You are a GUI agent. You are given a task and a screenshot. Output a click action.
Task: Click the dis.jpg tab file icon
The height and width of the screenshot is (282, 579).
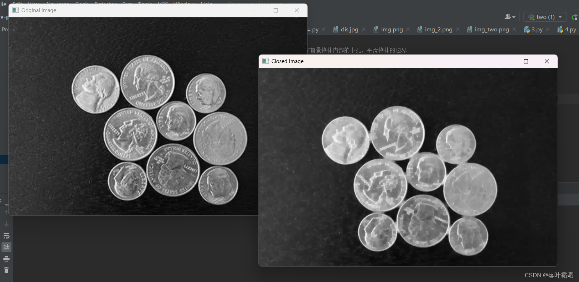click(336, 29)
